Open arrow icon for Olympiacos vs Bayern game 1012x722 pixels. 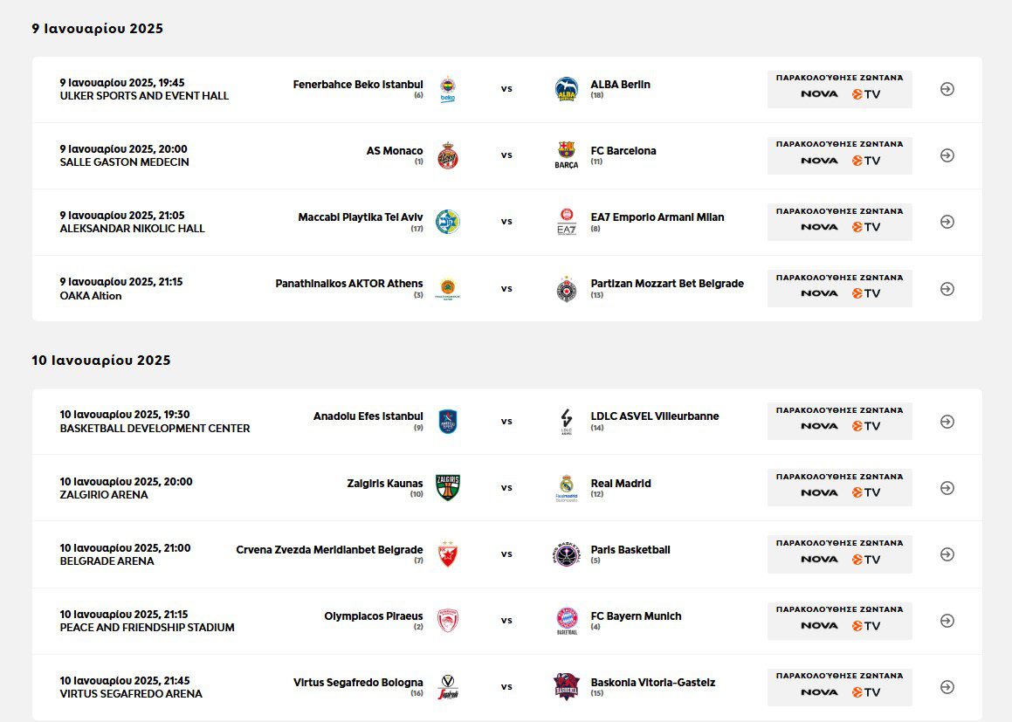[947, 621]
